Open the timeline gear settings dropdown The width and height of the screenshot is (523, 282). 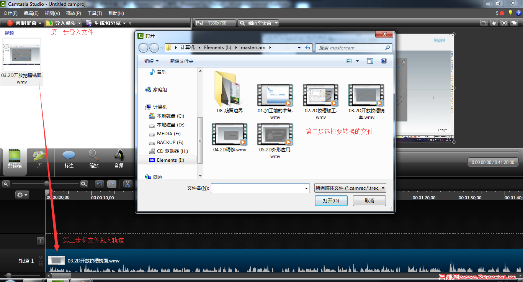coord(22,194)
